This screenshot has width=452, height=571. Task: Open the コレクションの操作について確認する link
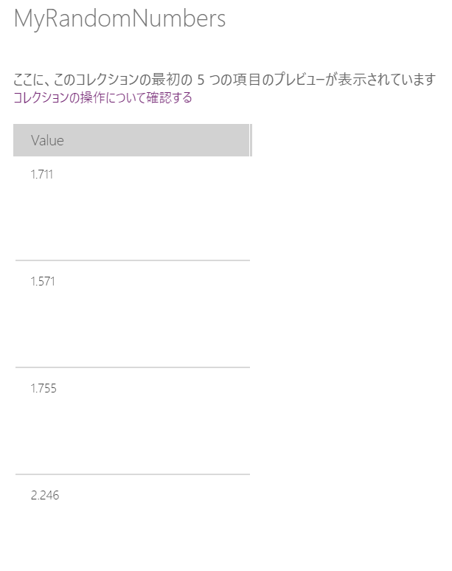tap(102, 97)
